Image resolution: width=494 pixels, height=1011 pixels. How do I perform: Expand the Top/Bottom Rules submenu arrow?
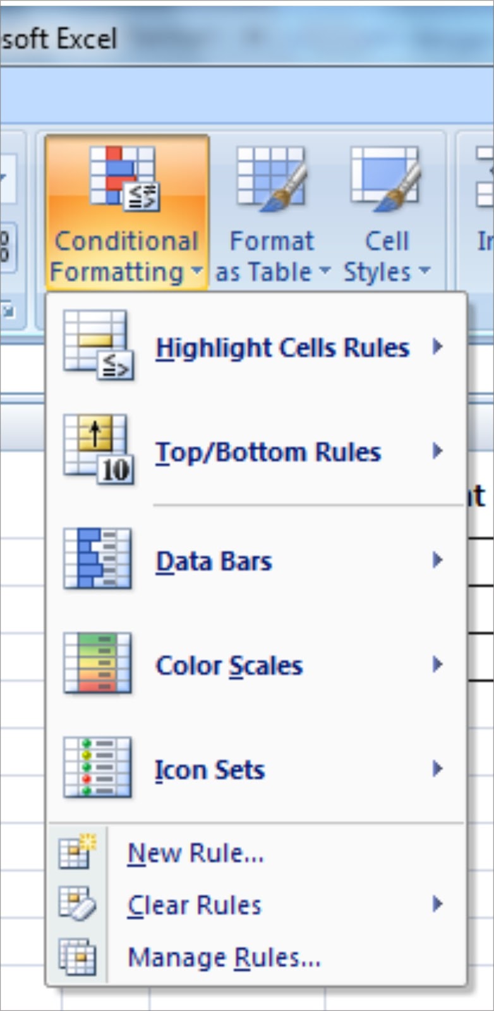437,451
